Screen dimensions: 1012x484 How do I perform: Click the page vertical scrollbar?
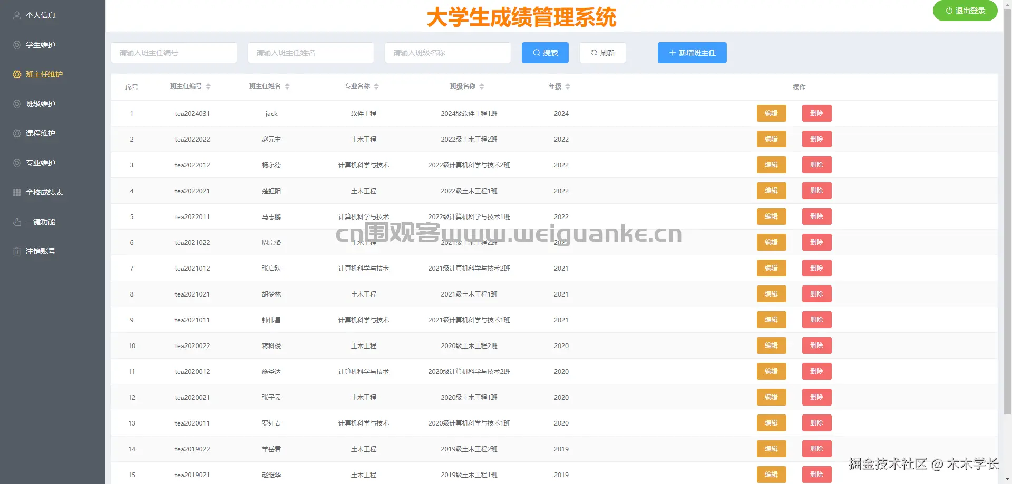[1007, 211]
